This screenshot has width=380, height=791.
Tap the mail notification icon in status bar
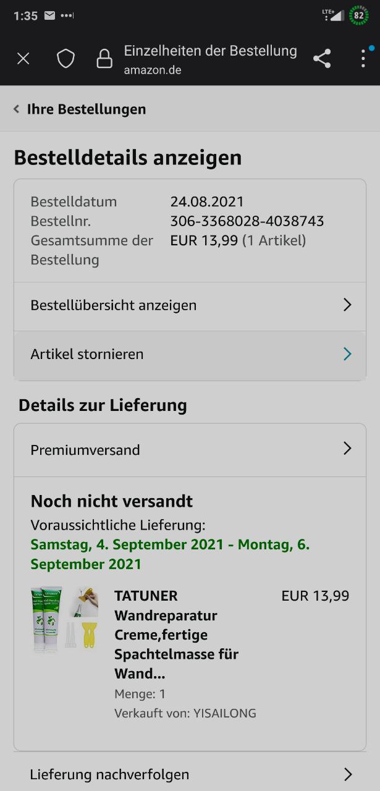tap(50, 15)
